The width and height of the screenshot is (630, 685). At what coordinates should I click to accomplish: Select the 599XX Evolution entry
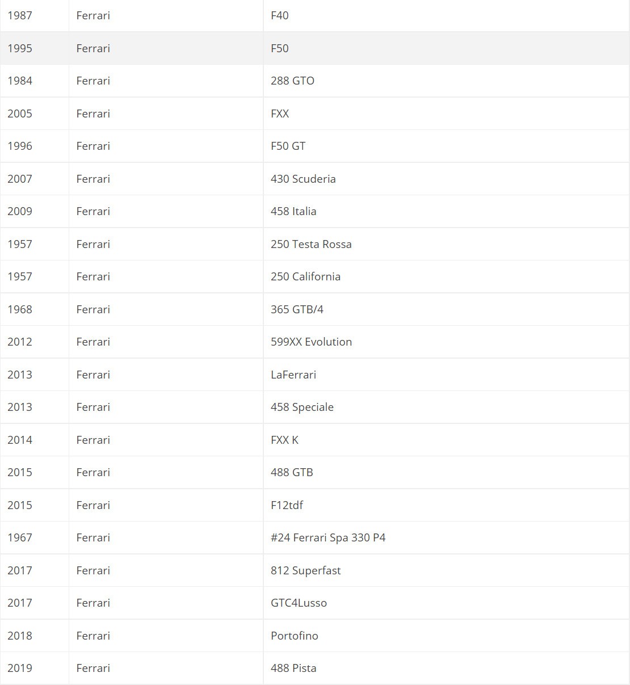[311, 342]
